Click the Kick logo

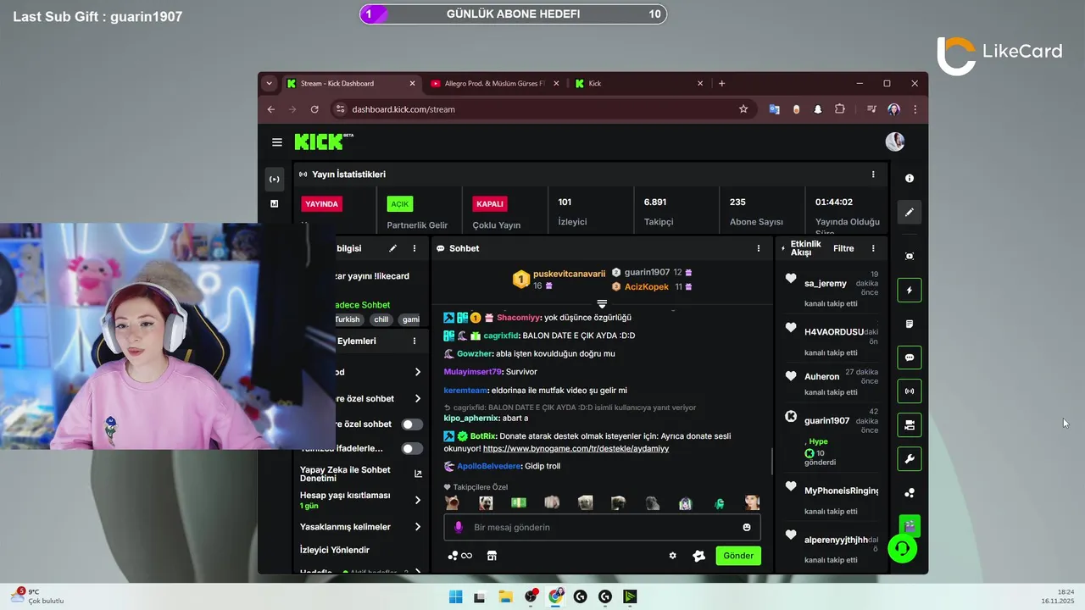(x=320, y=141)
